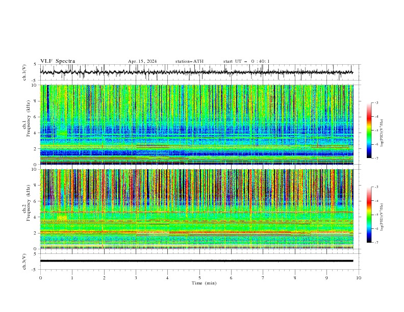Viewport: 404px width, 312px height.
Task: Click the ch.1 color bar legend
Action: click(x=369, y=131)
